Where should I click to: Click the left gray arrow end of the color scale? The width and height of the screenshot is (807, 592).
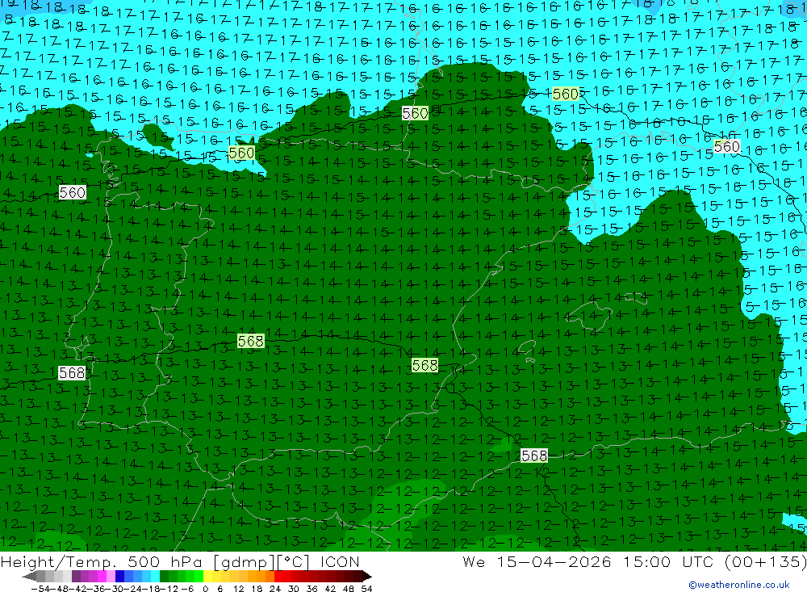(29, 577)
